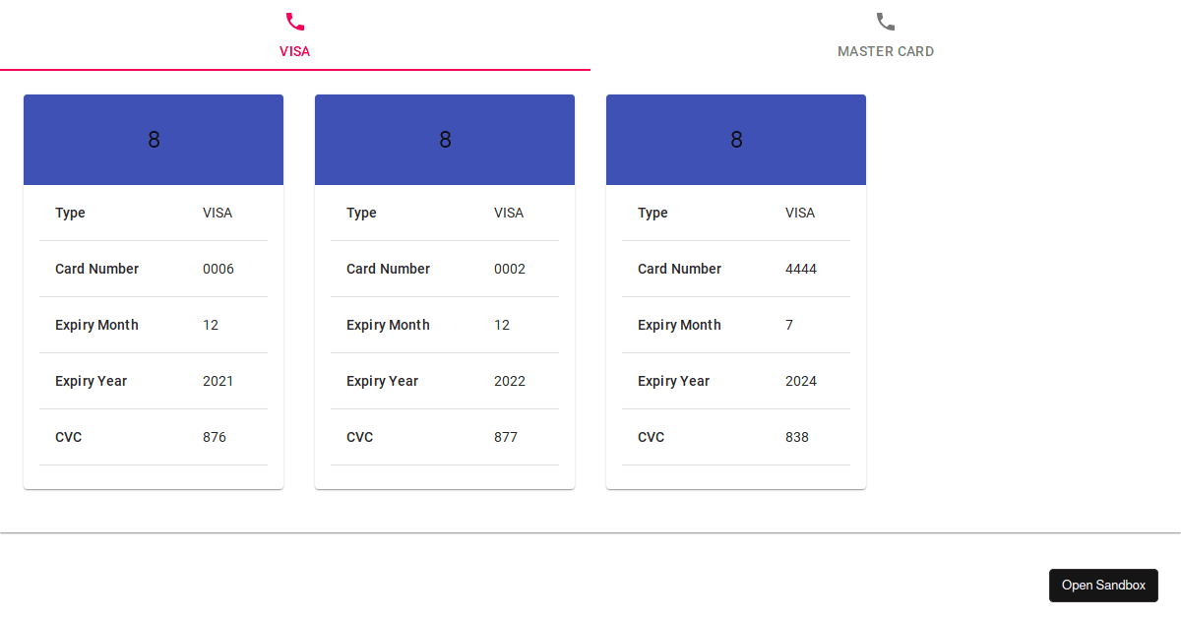The image size is (1181, 620).
Task: Click expiry year value 2024
Action: click(801, 381)
